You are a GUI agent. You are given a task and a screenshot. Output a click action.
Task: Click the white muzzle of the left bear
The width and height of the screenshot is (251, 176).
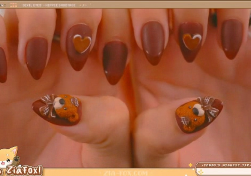pyautogui.click(x=58, y=103)
